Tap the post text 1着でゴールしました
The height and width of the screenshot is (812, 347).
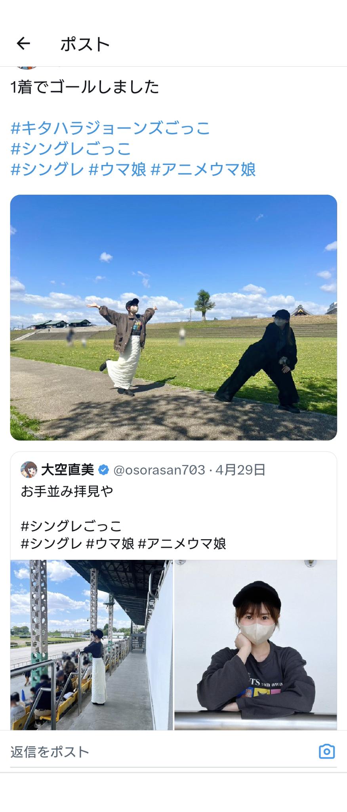click(x=85, y=87)
